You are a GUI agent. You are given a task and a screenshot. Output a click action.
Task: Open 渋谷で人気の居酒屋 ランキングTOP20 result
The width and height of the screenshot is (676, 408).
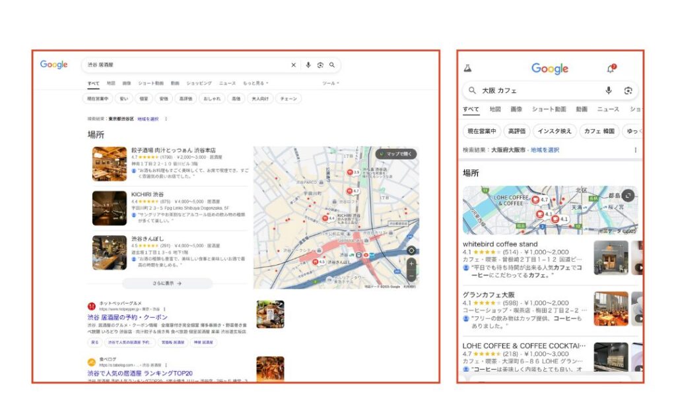coord(140,373)
